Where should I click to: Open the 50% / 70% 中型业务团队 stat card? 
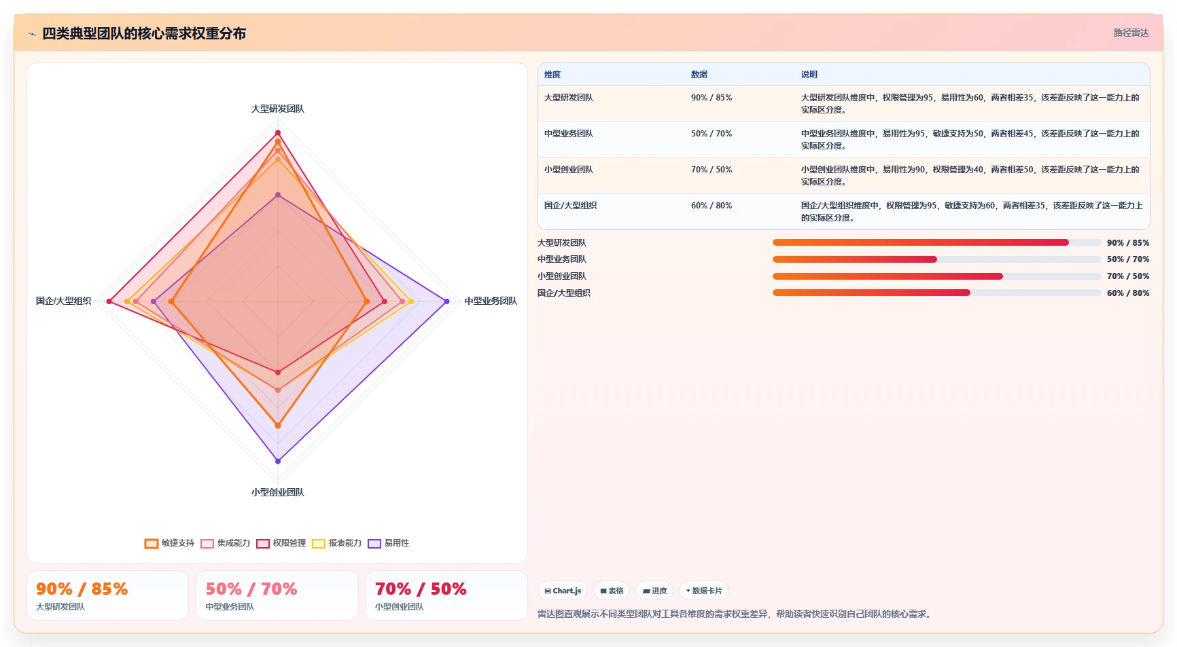click(x=277, y=595)
